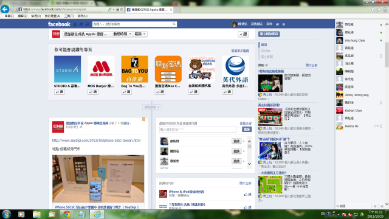
Task: Click the browser back arrow button
Action: 5,9
